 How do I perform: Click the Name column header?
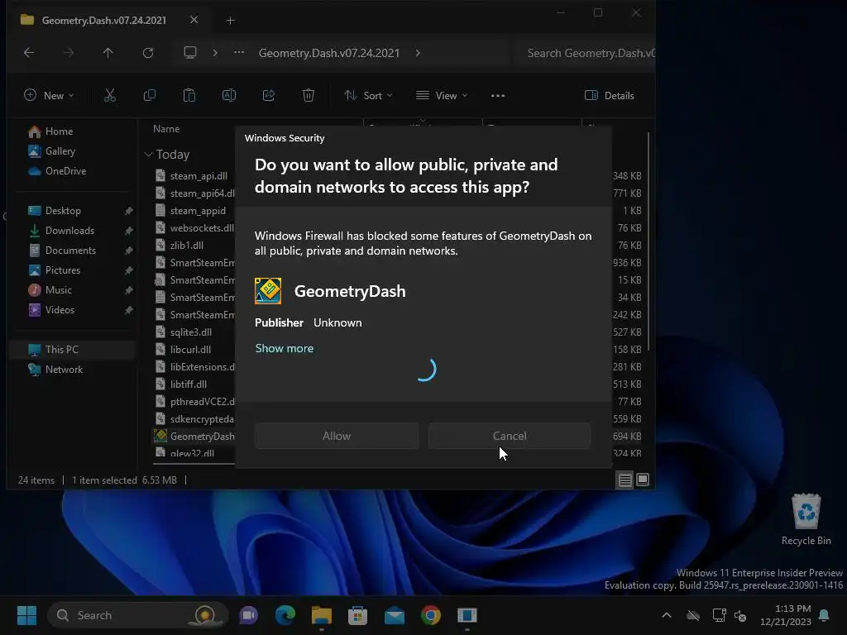coord(165,129)
